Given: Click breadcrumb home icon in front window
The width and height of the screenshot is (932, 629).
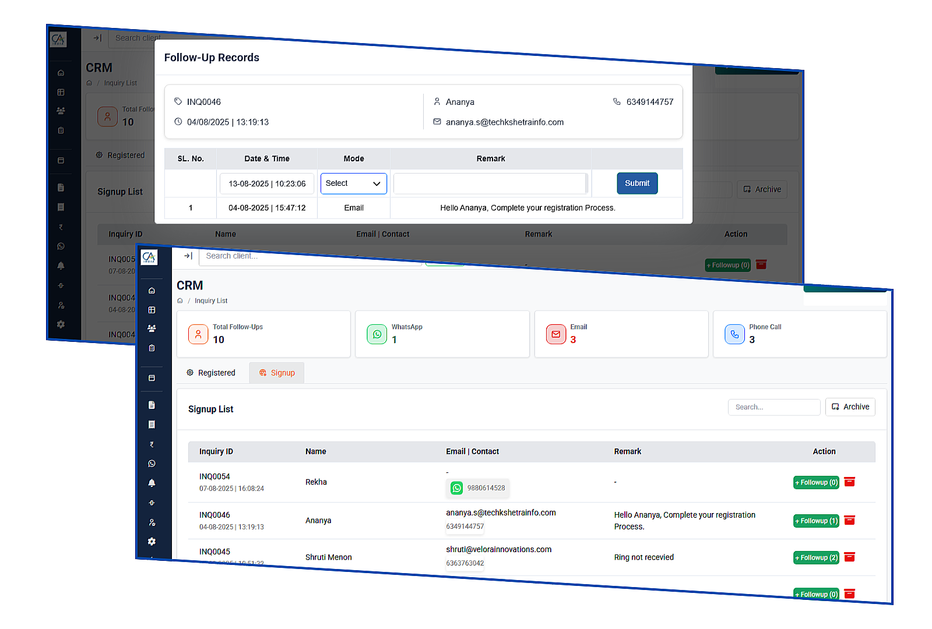Looking at the screenshot, I should click(180, 301).
